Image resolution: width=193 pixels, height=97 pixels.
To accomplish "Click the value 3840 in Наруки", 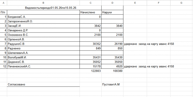I will pyautogui.click(x=112, y=26).
